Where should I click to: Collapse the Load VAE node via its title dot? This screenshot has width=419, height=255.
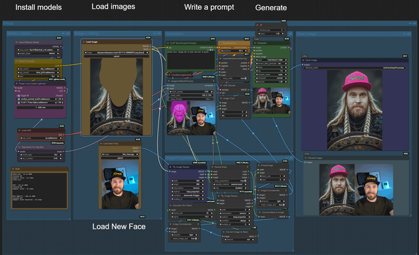click(20, 130)
